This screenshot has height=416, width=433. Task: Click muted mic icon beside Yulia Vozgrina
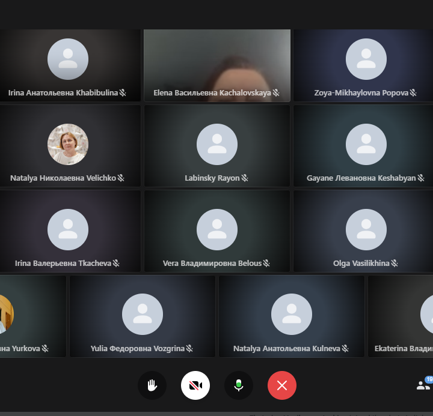coord(189,349)
